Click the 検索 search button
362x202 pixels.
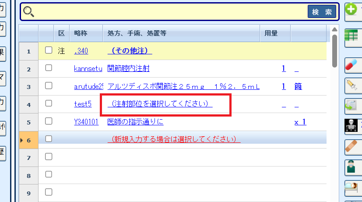[x=322, y=12]
